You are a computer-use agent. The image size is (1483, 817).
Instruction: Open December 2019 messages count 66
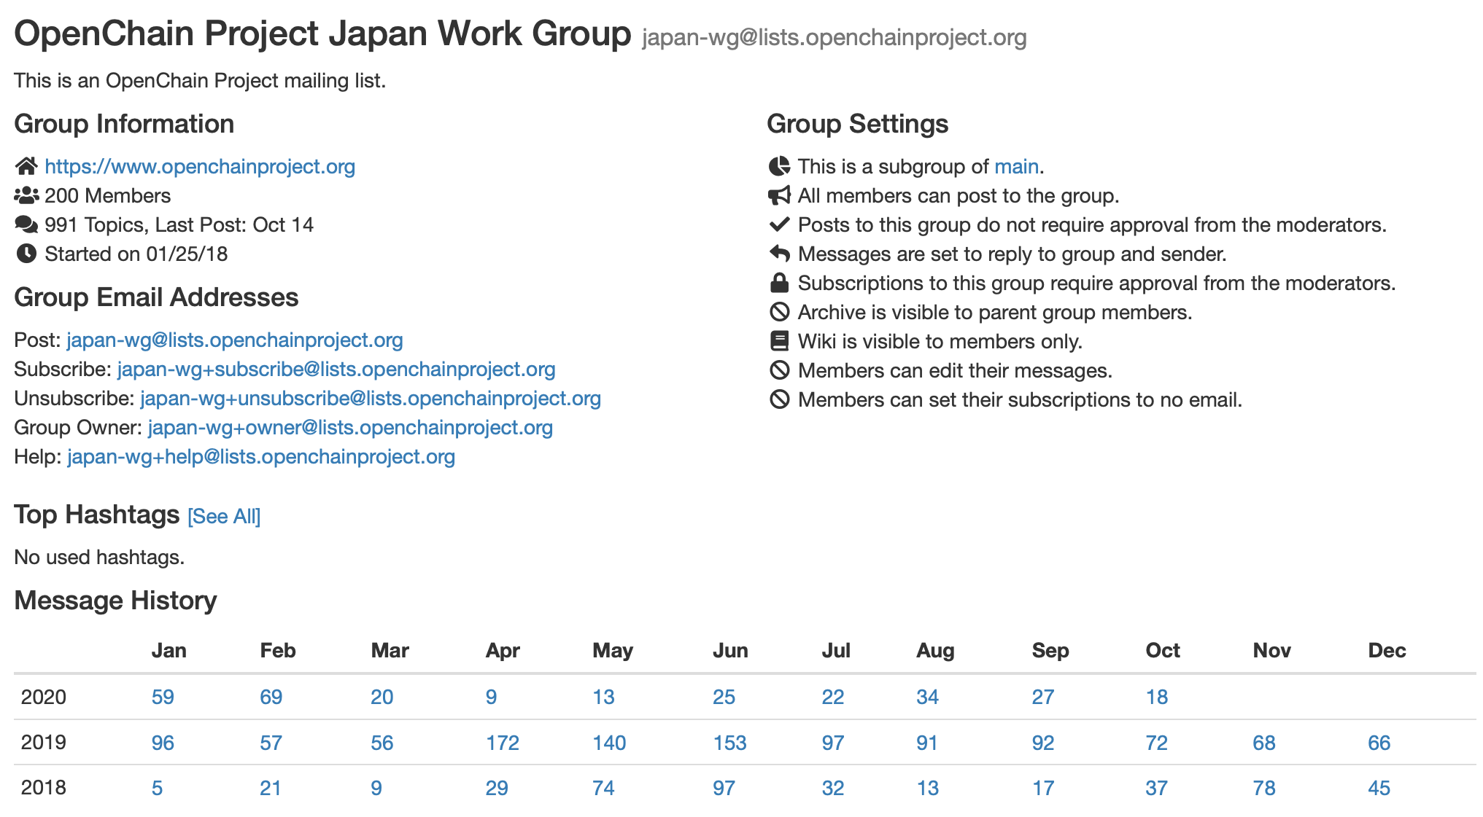1379,743
